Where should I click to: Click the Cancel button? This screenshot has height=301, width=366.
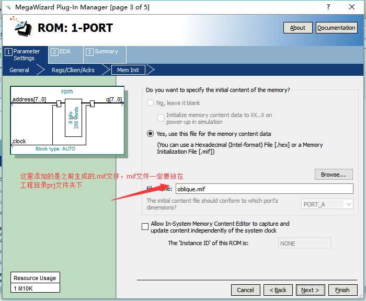coord(246,290)
